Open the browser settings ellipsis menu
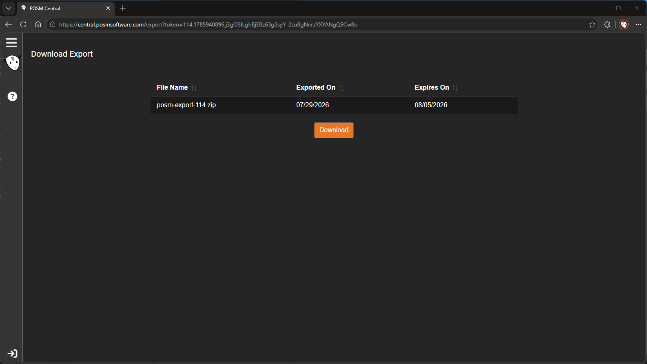 (x=638, y=24)
